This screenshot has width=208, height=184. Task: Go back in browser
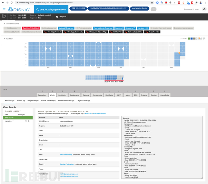[x=3, y=2]
